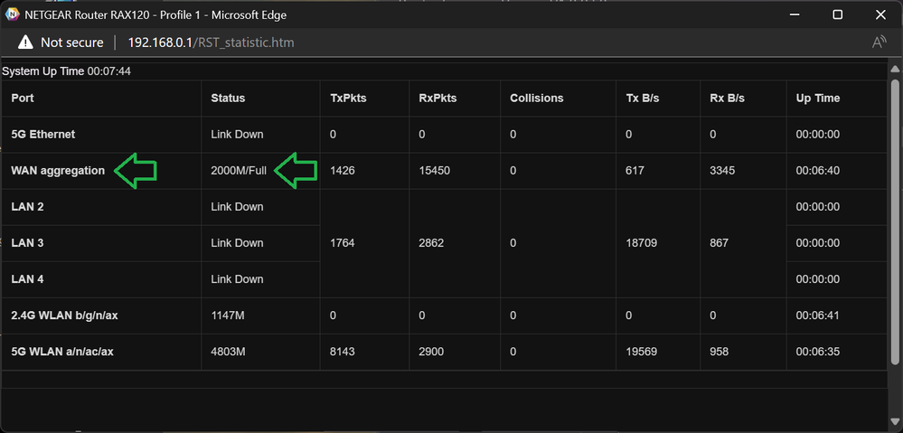This screenshot has height=433, width=903.
Task: Close the router statistics window
Action: (879, 14)
